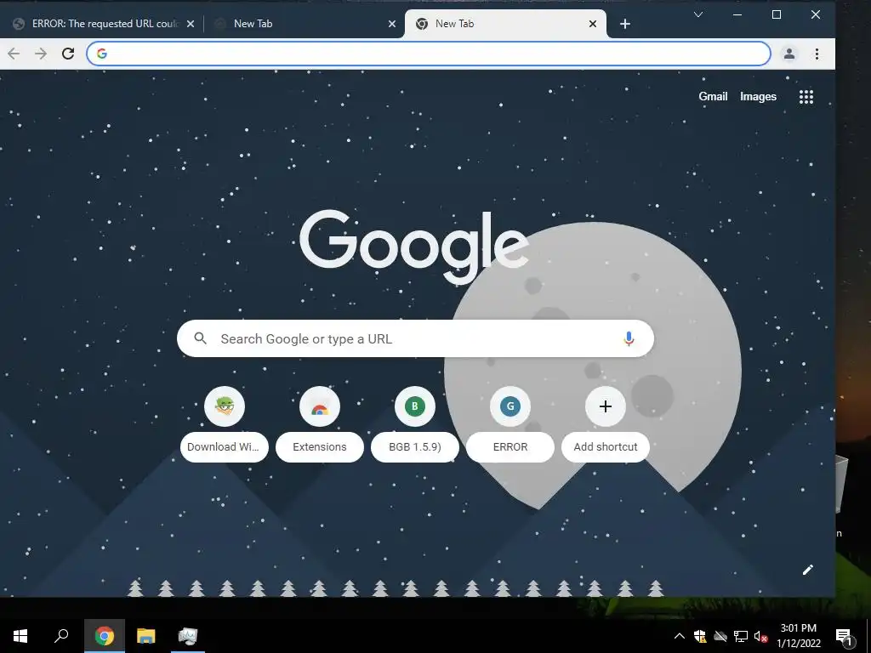Open File Explorer from the taskbar

[146, 636]
